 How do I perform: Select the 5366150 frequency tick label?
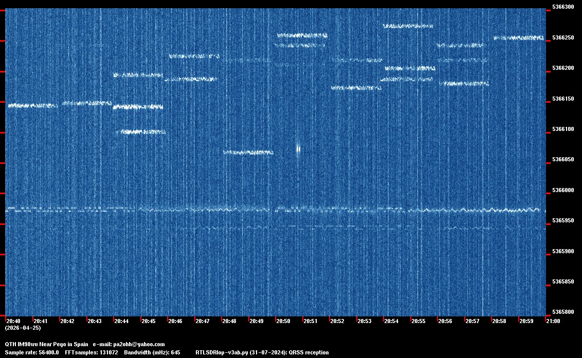pyautogui.click(x=562, y=99)
